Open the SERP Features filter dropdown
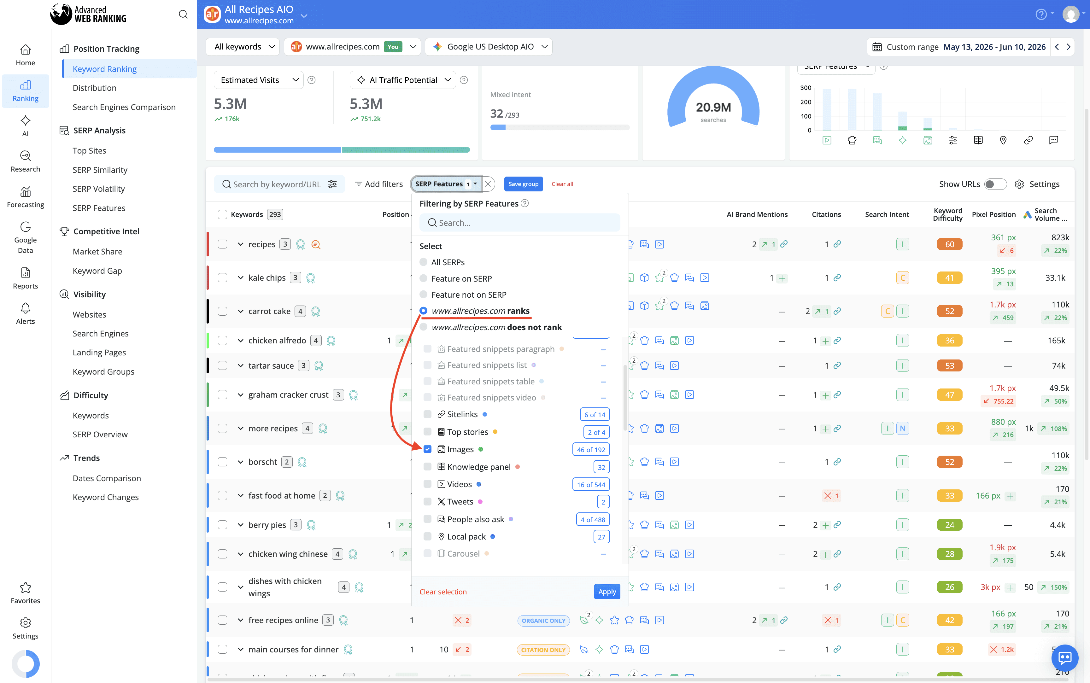This screenshot has width=1090, height=683. pos(446,184)
